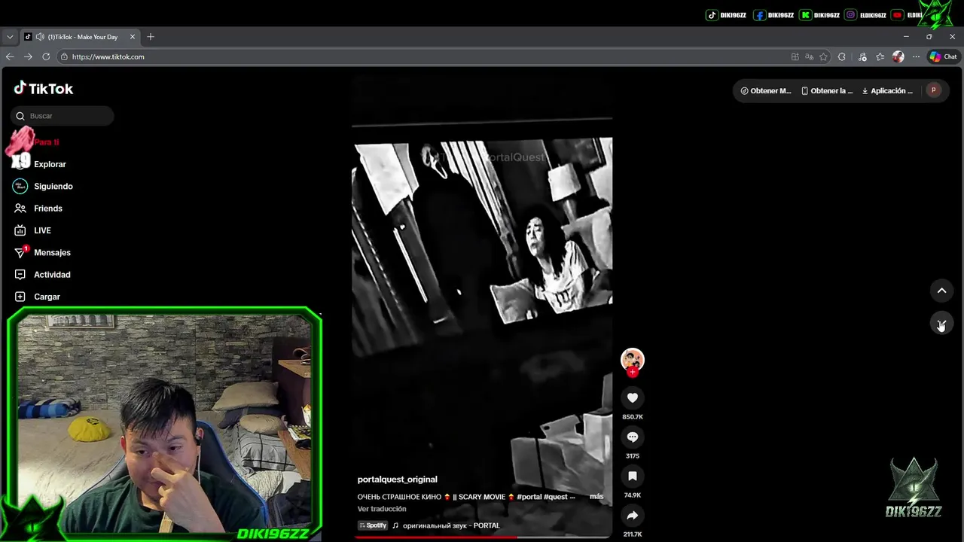The image size is (964, 542).
Task: Add page to favorites with star icon
Action: click(x=824, y=56)
